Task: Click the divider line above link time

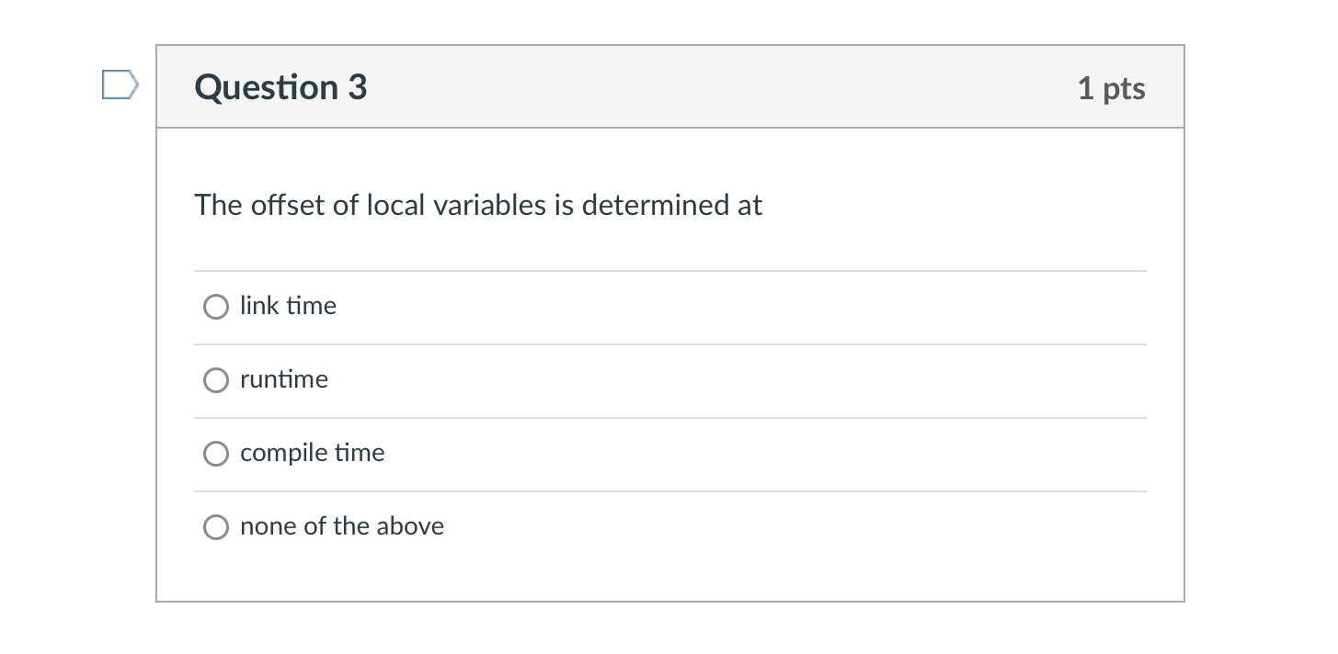Action: click(x=669, y=270)
